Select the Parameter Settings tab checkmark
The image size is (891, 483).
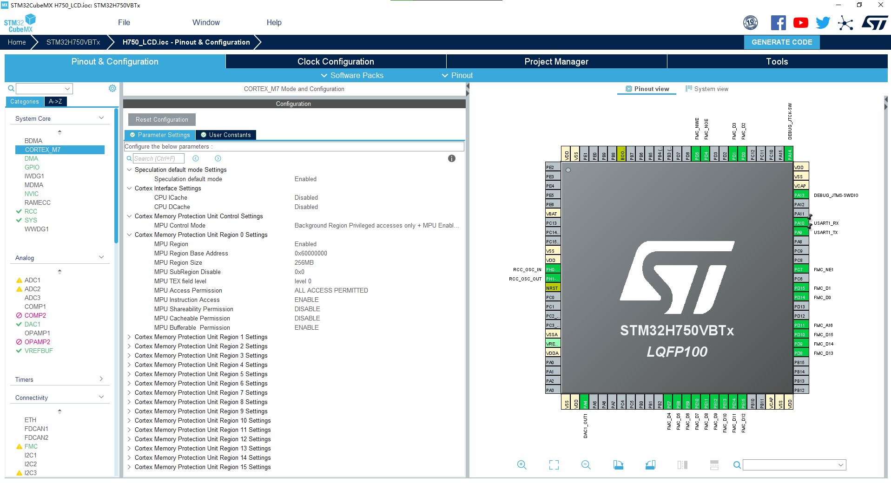(134, 135)
